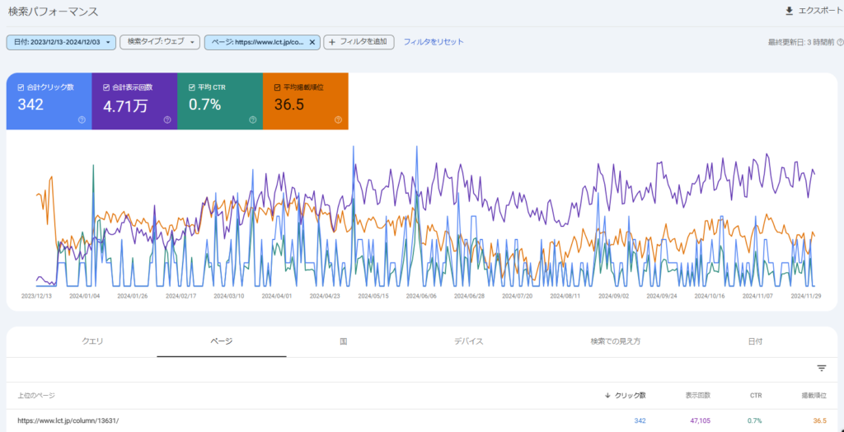844x432 pixels.
Task: Open the エクスポート export button
Action: [x=814, y=11]
